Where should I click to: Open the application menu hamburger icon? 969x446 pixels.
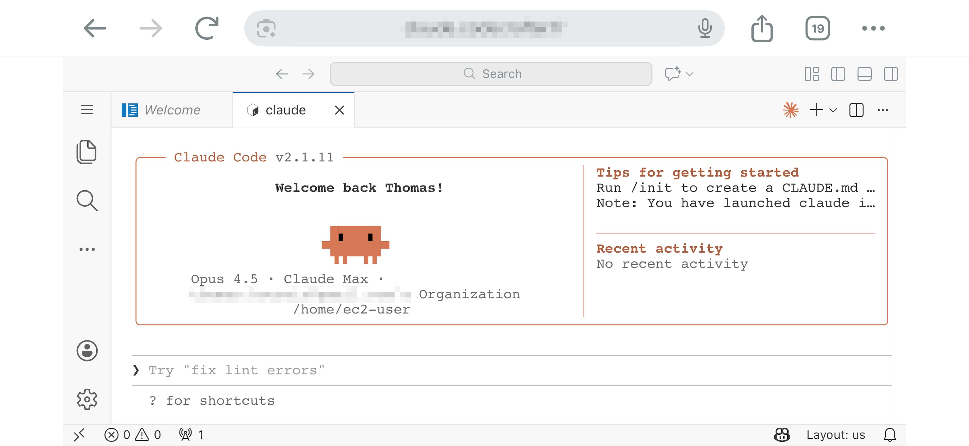(87, 110)
